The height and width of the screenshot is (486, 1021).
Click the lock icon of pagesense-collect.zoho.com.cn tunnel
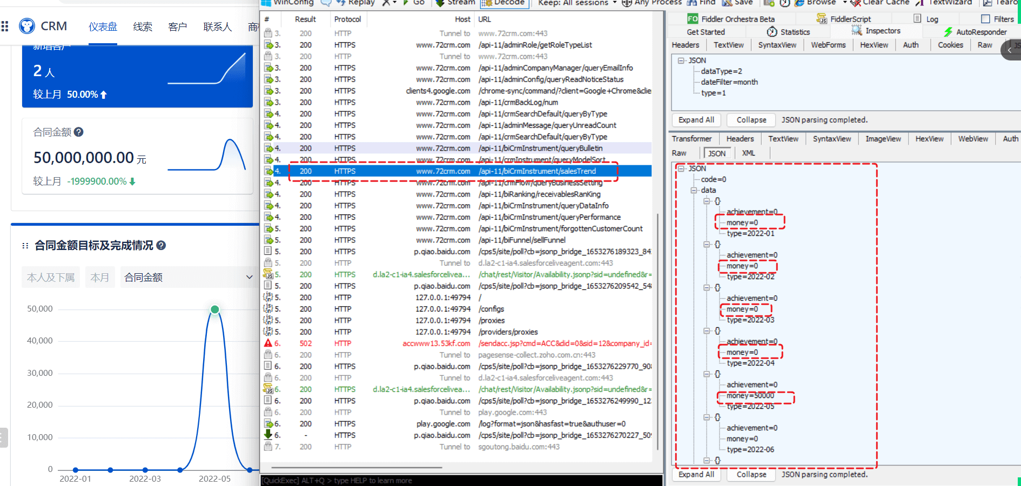pos(268,355)
